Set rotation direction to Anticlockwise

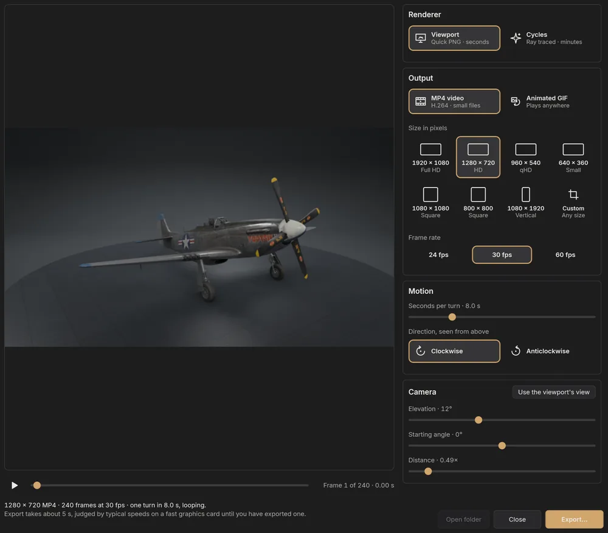(x=549, y=351)
